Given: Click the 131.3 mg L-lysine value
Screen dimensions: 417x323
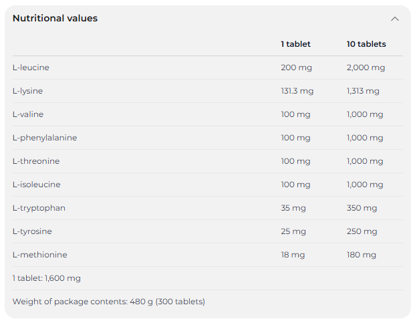Looking at the screenshot, I should [297, 91].
